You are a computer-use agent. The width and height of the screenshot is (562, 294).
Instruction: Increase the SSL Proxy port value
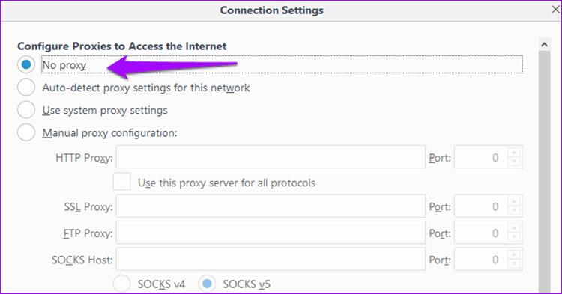point(514,201)
